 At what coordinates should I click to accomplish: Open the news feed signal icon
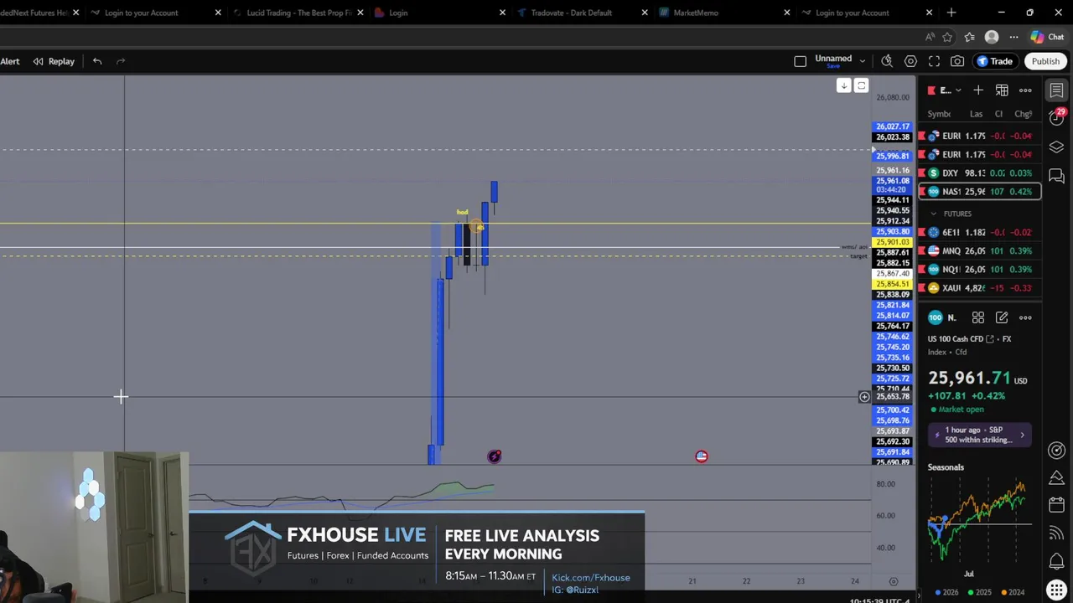click(x=1056, y=533)
